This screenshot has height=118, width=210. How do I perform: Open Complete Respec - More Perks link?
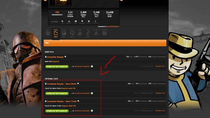click(x=62, y=84)
